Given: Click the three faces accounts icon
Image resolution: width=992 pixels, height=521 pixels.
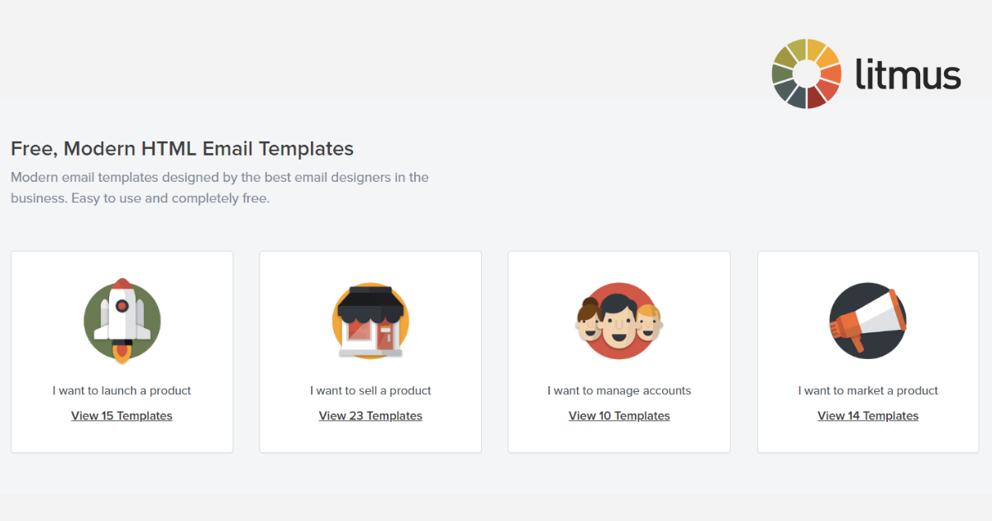Looking at the screenshot, I should pos(619,321).
